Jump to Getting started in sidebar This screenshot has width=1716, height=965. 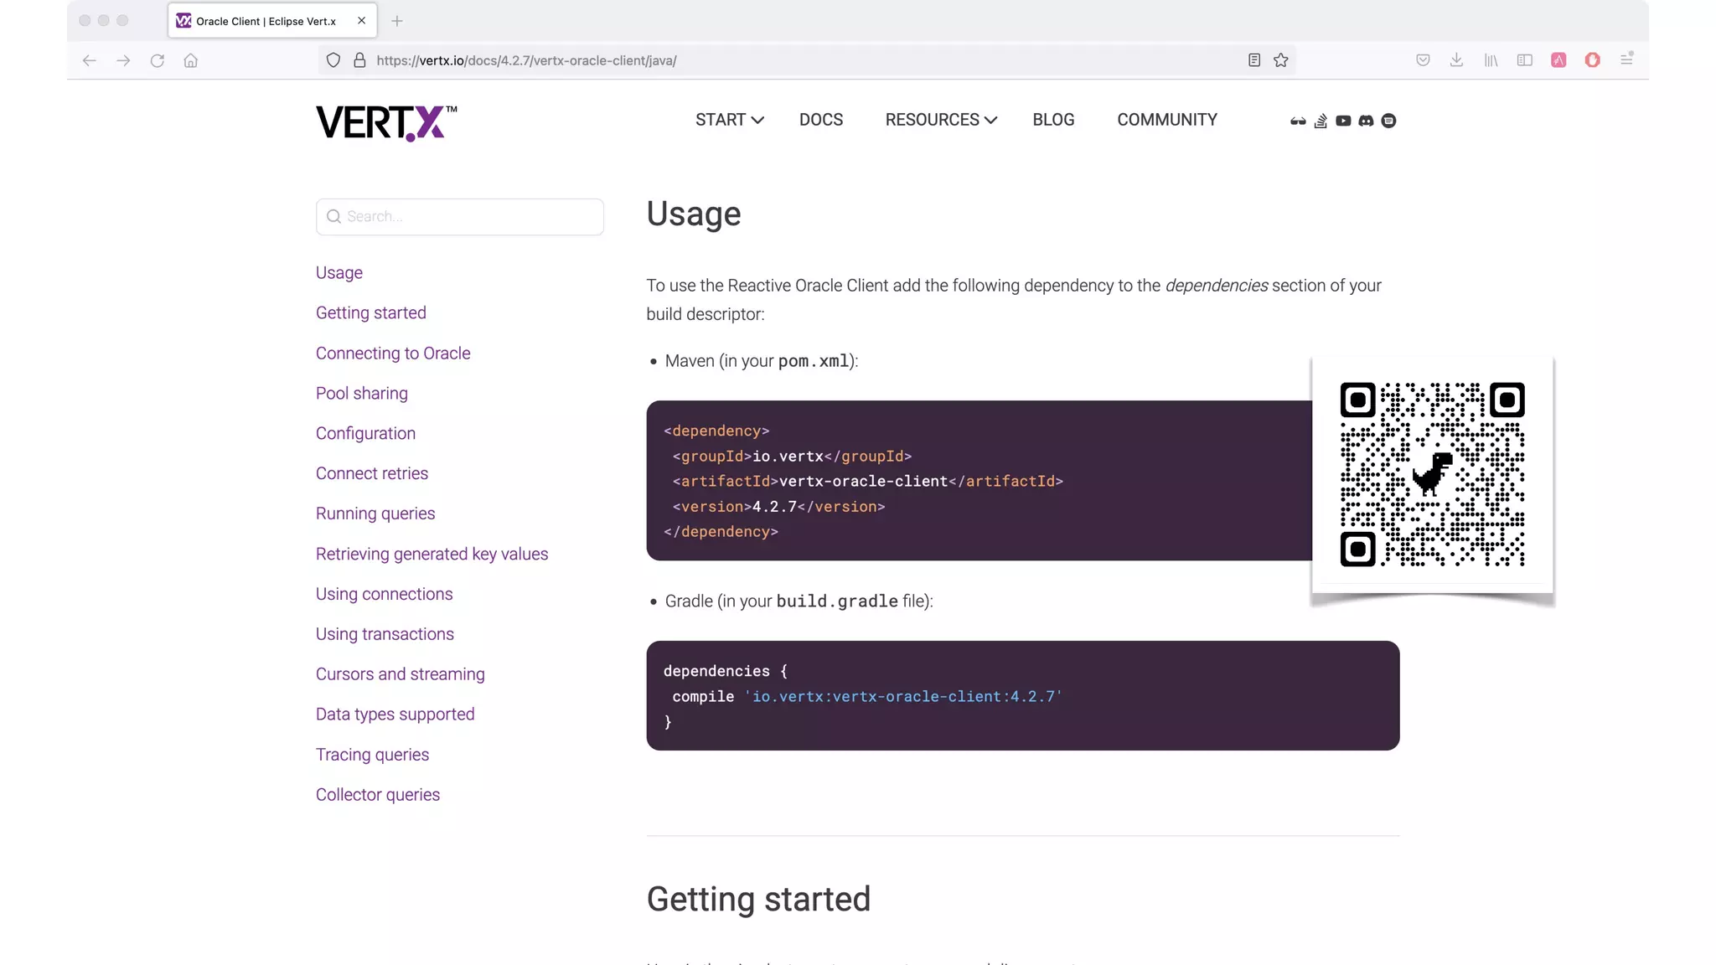point(371,312)
